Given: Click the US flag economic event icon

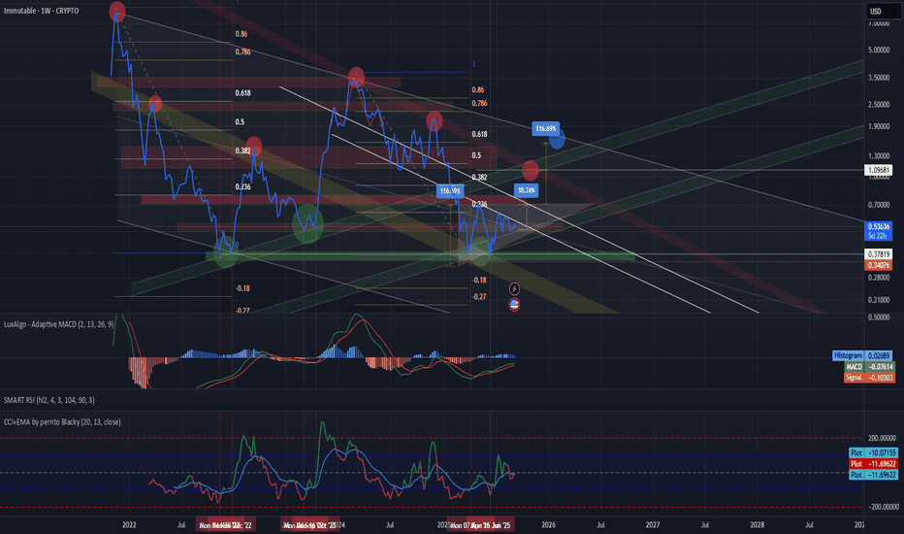Looking at the screenshot, I should click(x=514, y=304).
